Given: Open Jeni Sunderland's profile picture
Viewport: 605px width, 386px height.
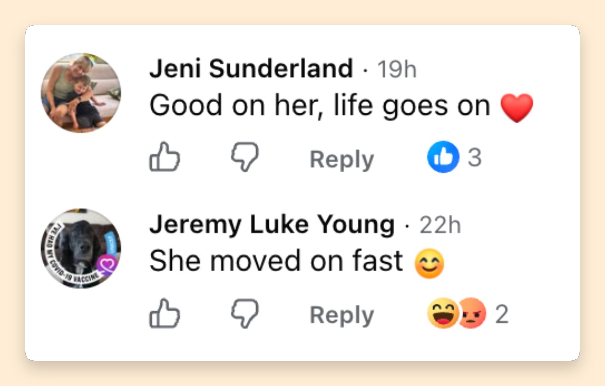Looking at the screenshot, I should tap(81, 93).
